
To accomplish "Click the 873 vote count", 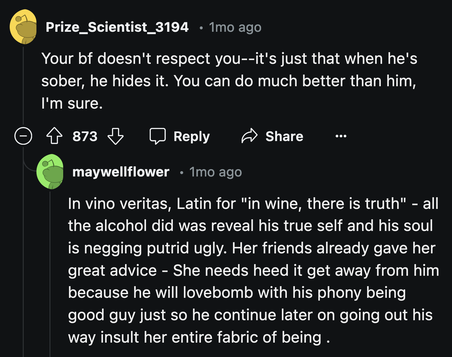I will point(85,136).
